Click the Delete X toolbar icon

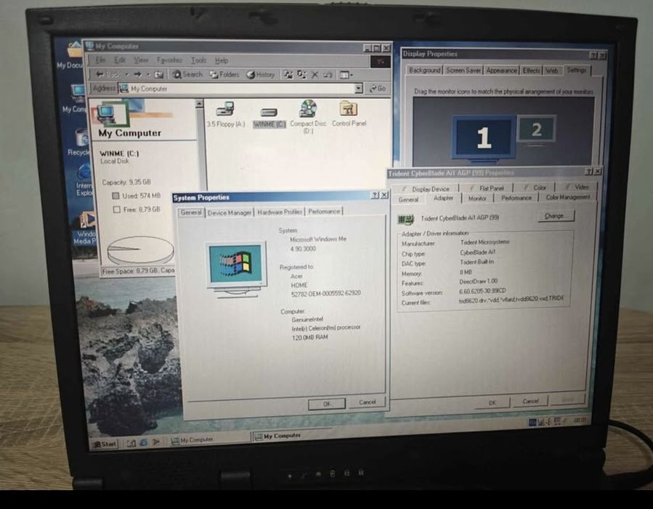315,75
